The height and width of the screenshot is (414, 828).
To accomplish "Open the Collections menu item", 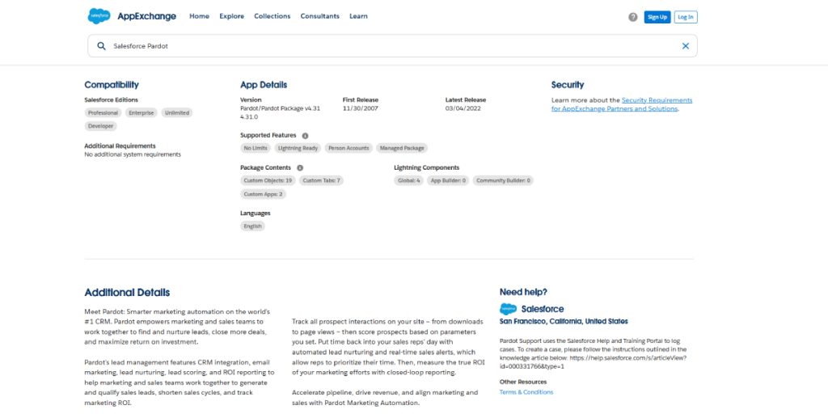I will [x=272, y=16].
